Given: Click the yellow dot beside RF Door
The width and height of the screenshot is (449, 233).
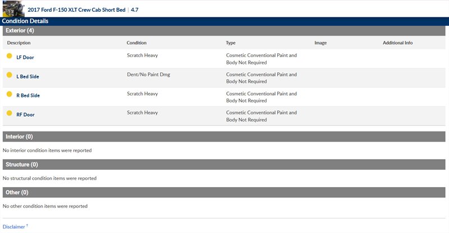Looking at the screenshot, I should pos(9,113).
